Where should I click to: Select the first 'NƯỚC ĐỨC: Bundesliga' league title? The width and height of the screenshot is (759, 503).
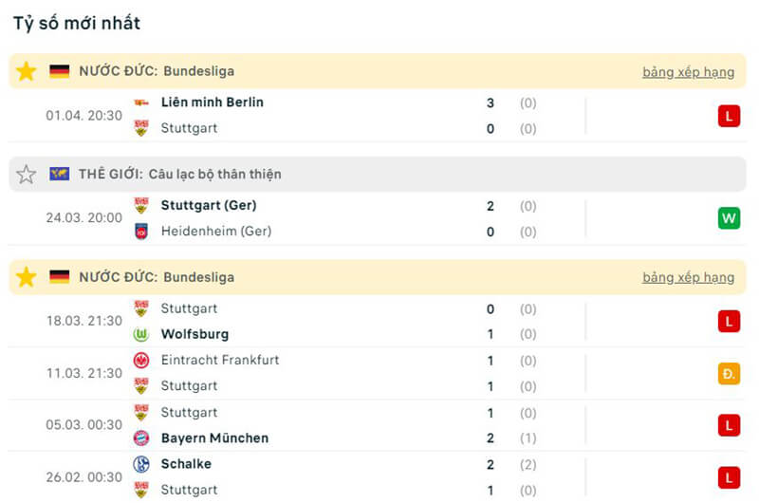pyautogui.click(x=157, y=71)
